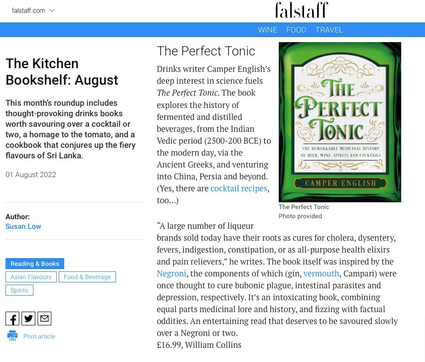
Task: Select the Spirits tag
Action: [19, 290]
